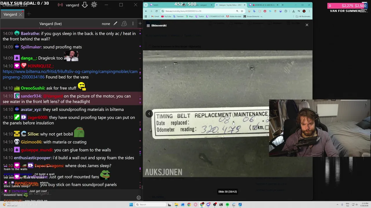Open the browser zoom magnifier icon
371x208 pixels.
click(237, 11)
